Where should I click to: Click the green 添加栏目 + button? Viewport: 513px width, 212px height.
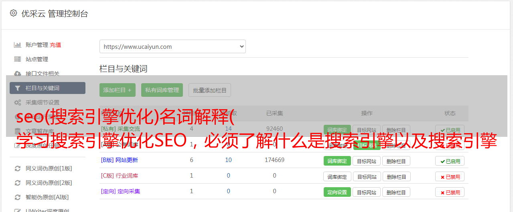click(x=118, y=90)
